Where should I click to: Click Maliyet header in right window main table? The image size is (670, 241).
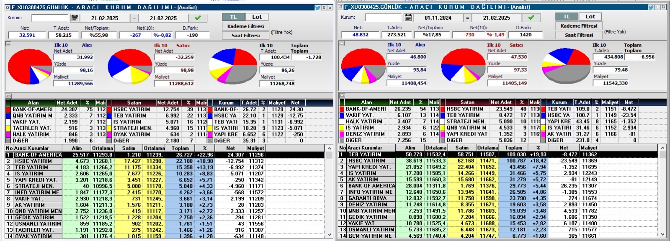[x=589, y=148]
